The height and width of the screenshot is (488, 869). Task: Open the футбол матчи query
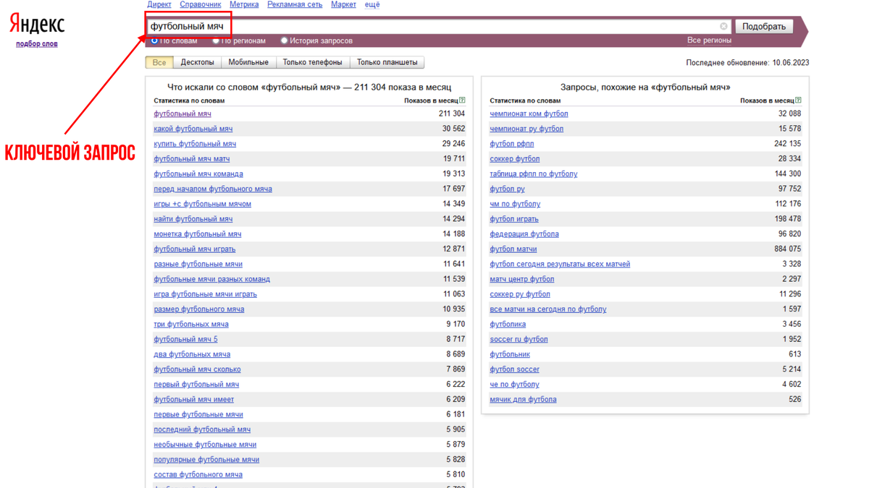click(513, 249)
